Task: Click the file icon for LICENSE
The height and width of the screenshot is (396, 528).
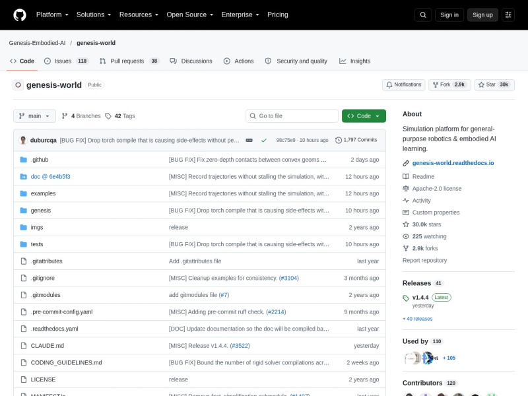Action: (24, 379)
